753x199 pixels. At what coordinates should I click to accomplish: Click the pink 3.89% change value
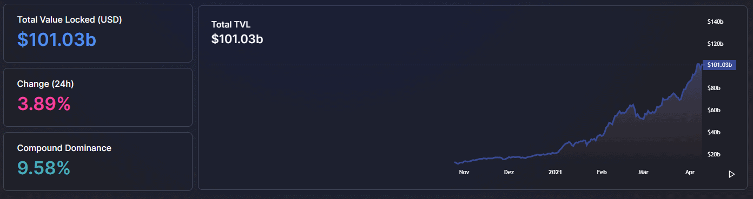tap(44, 104)
